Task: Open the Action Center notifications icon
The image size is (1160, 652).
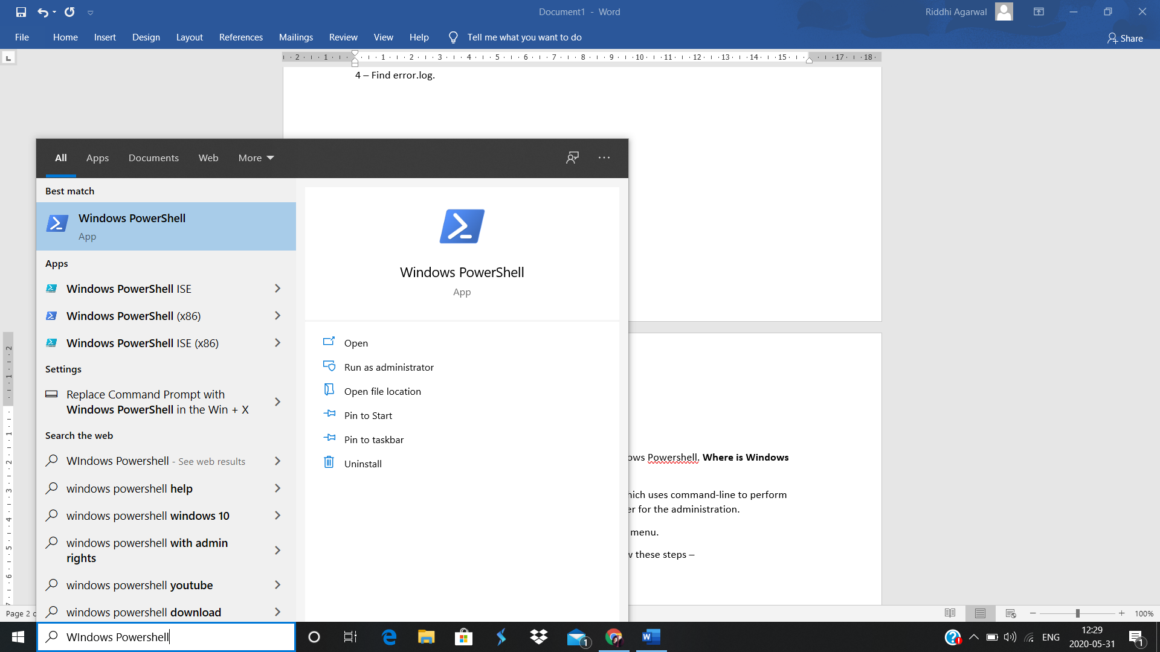Action: point(1136,637)
